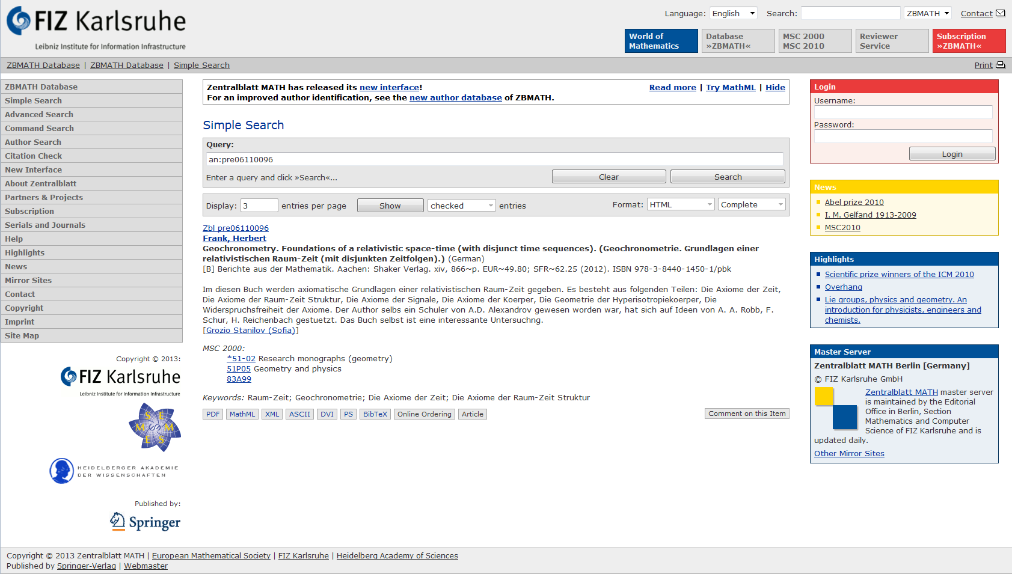Click the Springer publisher logo
The height and width of the screenshot is (574, 1012).
(145, 522)
